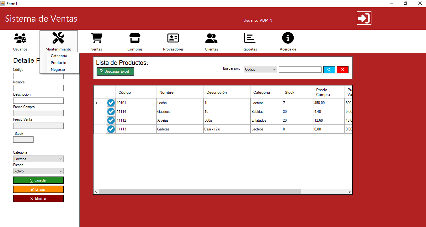Click the product table's horizontal scrollbar
Image resolution: width=426 pixels, height=227 pixels.
[x=200, y=192]
